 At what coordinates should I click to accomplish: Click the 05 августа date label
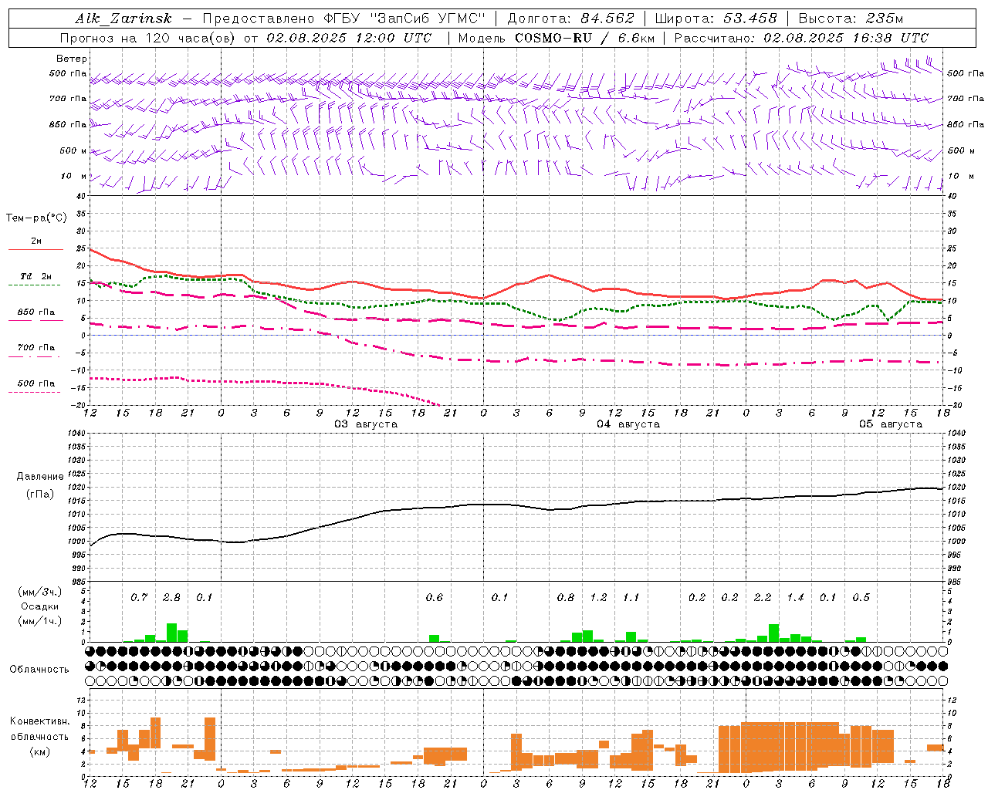[x=891, y=424]
